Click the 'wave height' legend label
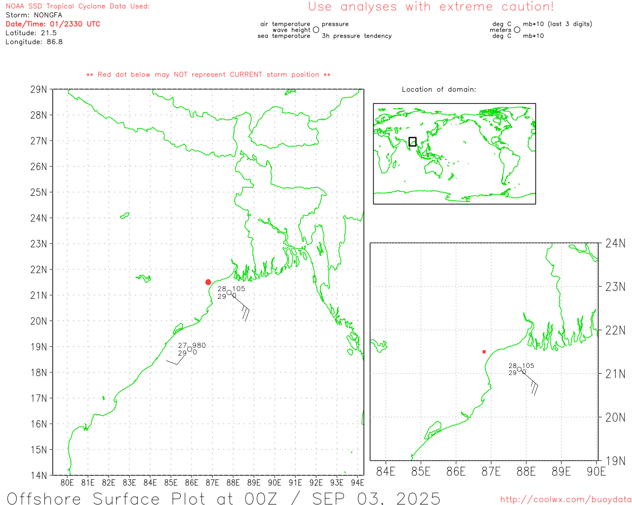 coord(291,30)
